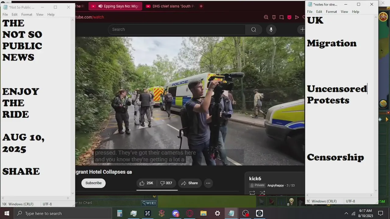Viewport: 390px width, 219px height.
Task: Click the Wiki button in the game window
Action: (149, 203)
